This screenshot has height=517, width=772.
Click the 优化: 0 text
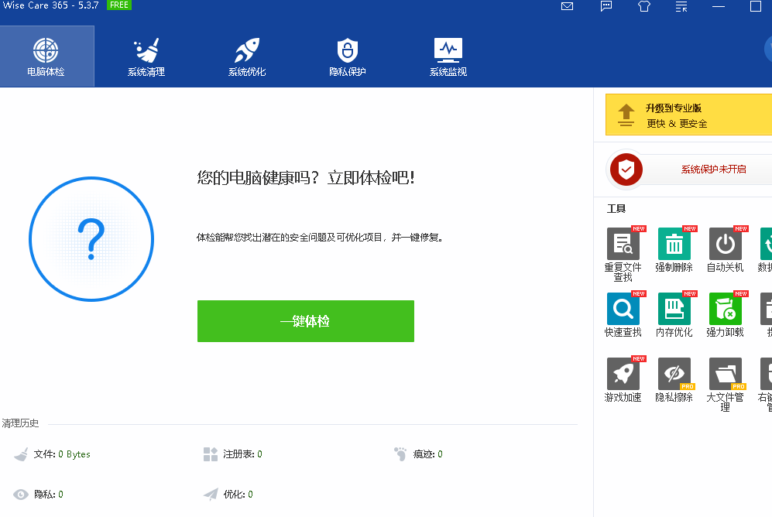tap(238, 495)
